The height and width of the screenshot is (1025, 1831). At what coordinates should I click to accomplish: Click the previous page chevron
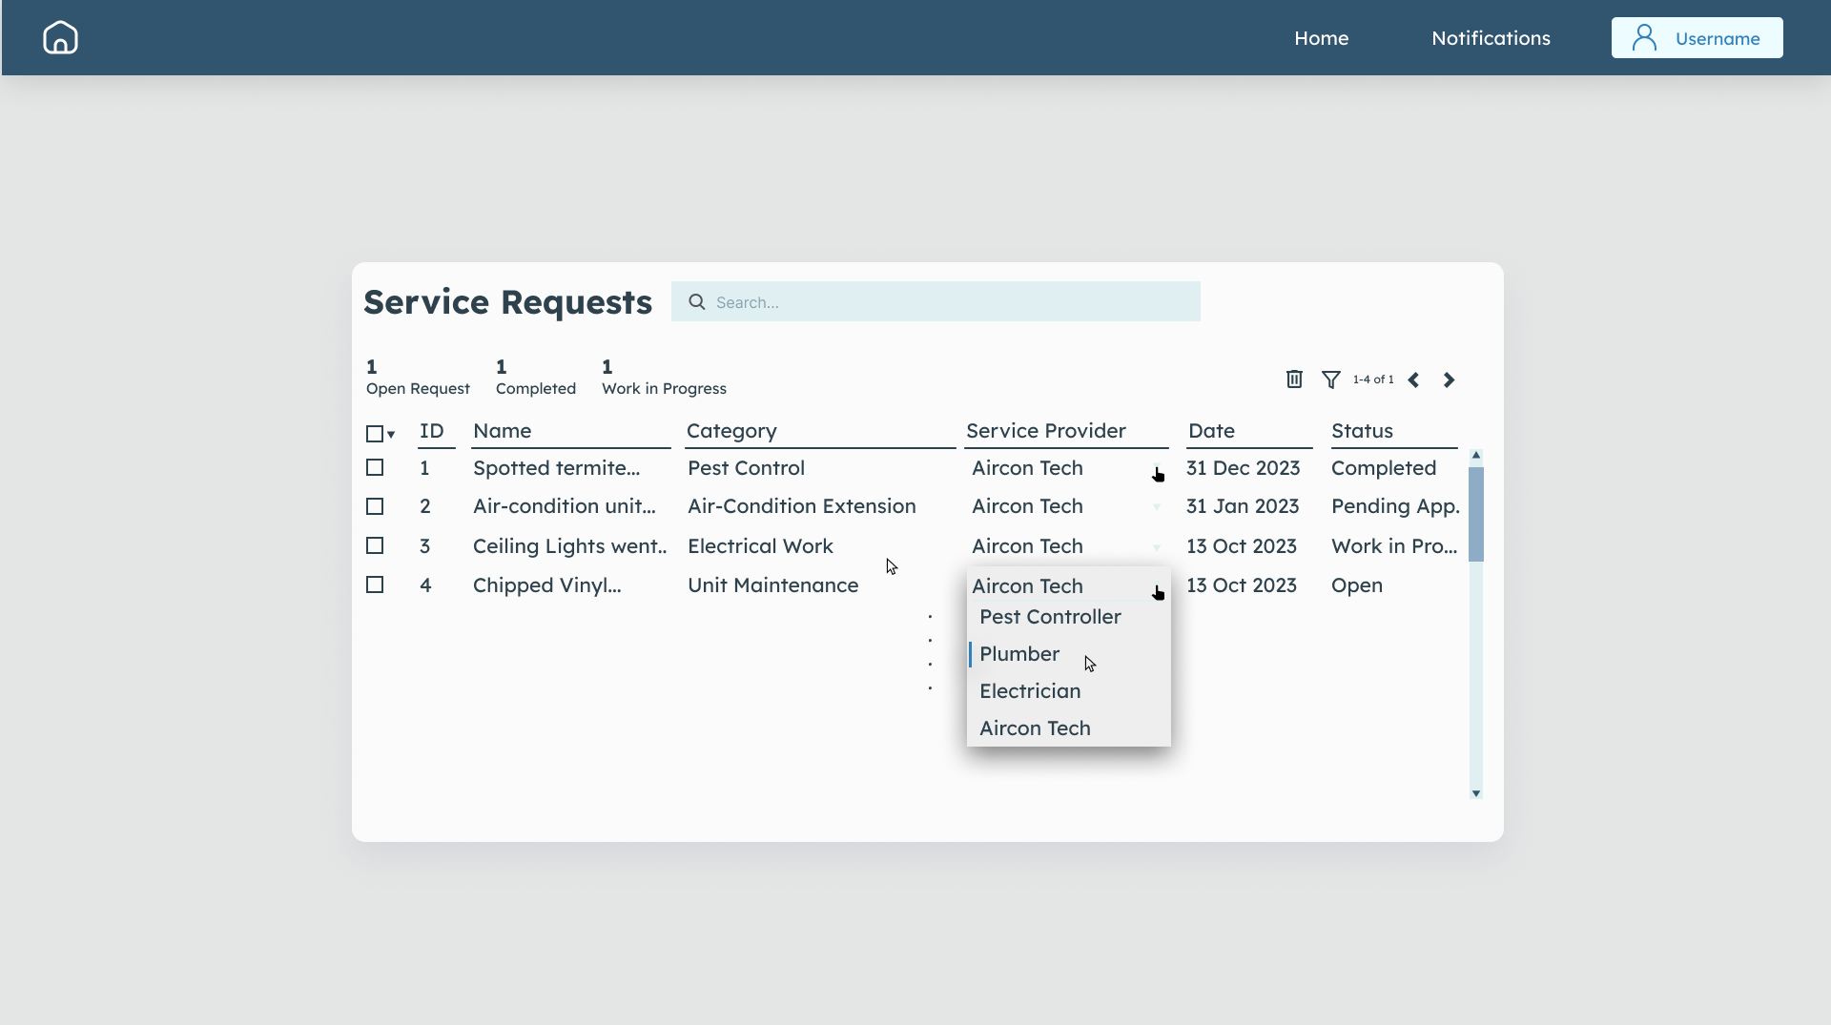(1414, 379)
